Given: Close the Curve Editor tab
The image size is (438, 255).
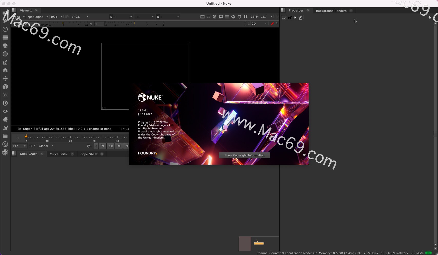Looking at the screenshot, I should (72, 154).
